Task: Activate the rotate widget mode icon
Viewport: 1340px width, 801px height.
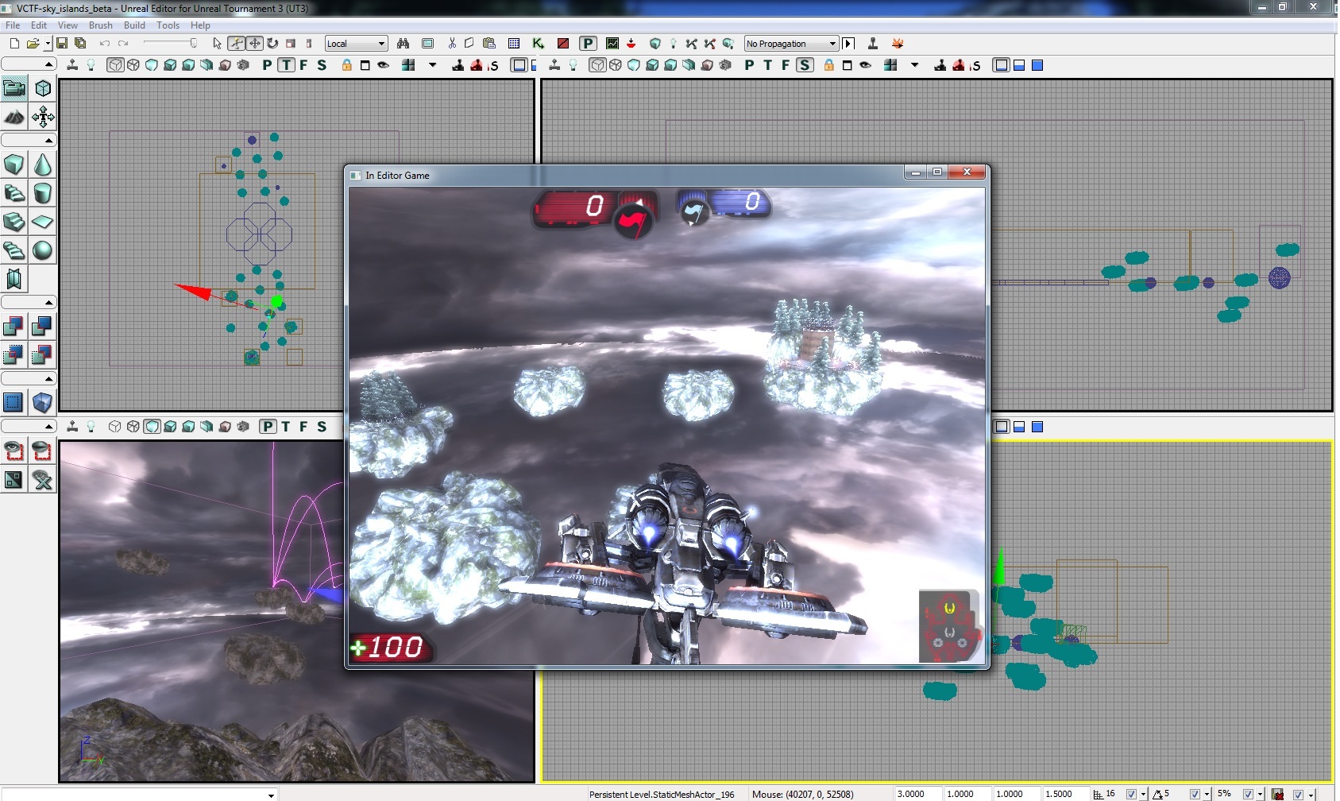Action: 272,44
